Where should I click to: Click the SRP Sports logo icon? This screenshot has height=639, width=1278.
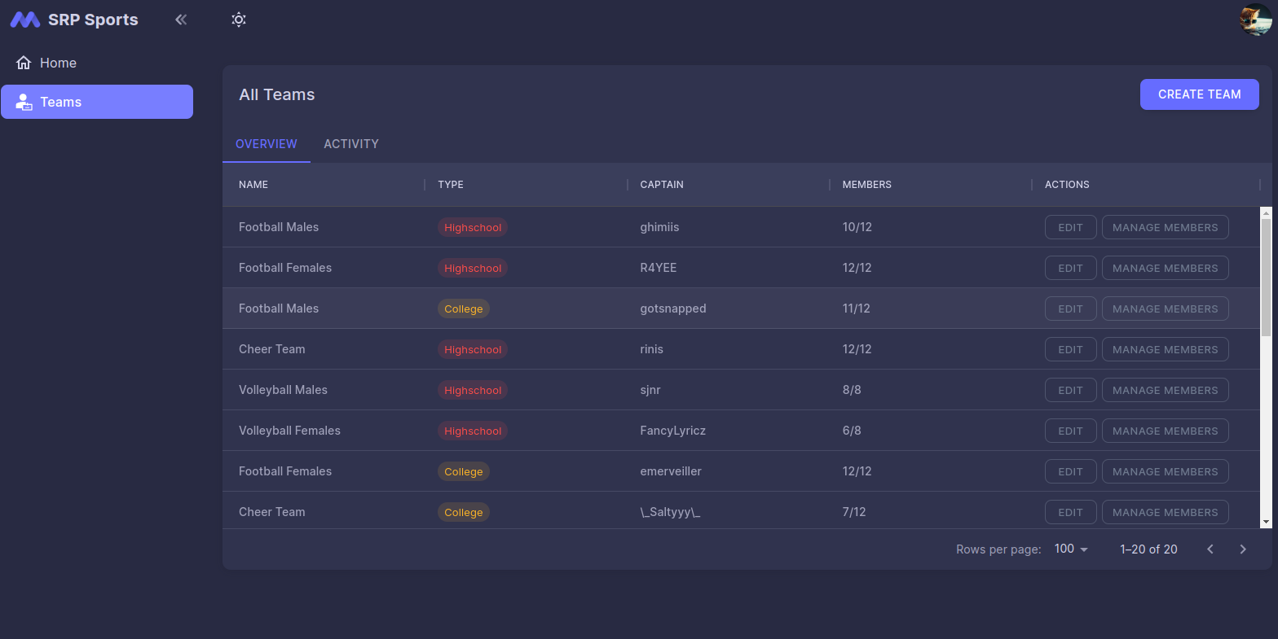click(25, 20)
